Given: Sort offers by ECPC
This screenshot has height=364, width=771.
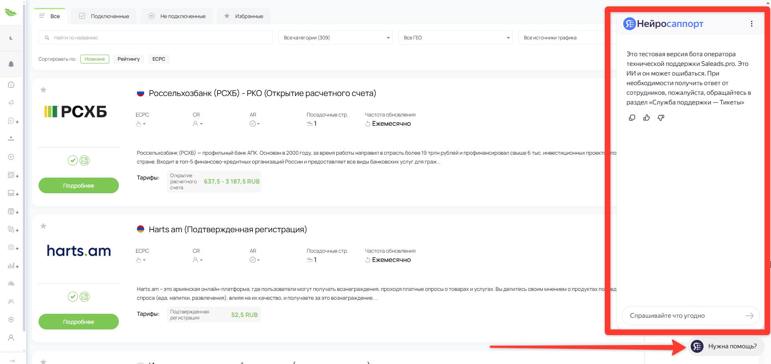Looking at the screenshot, I should pyautogui.click(x=159, y=59).
